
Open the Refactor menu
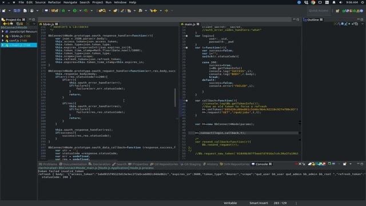coord(54,2)
